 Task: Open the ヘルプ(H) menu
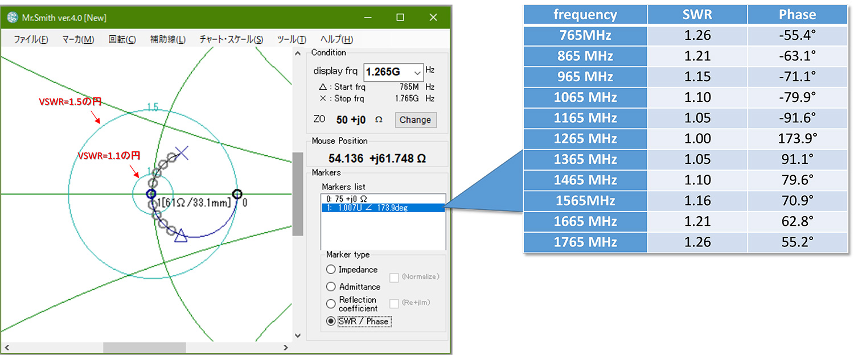point(336,39)
